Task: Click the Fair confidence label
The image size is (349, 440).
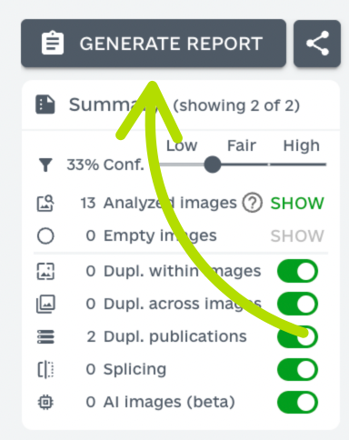Action: point(242,145)
